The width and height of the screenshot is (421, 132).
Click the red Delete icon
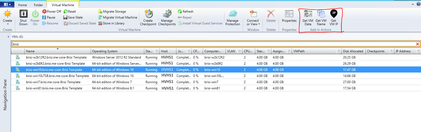[271, 14]
